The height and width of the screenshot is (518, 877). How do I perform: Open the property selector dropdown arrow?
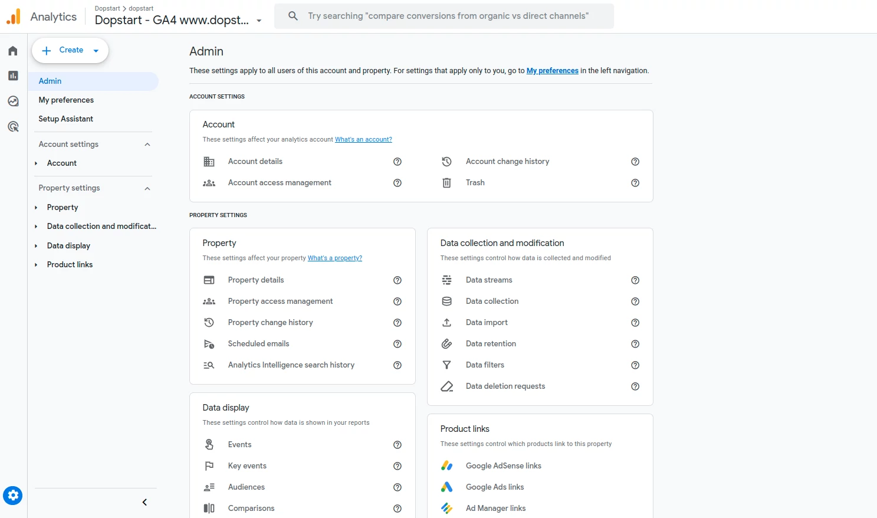[259, 21]
